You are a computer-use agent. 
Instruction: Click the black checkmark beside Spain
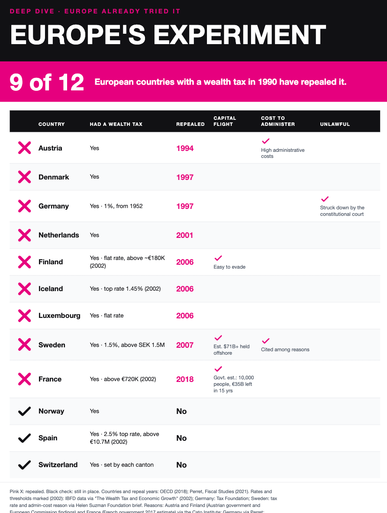point(25,438)
